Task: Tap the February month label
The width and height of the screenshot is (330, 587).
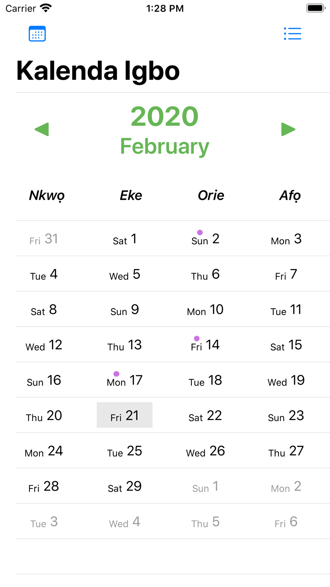Action: [x=164, y=146]
